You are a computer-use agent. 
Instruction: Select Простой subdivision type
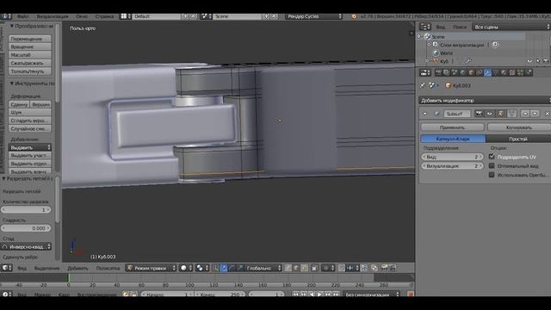518,139
